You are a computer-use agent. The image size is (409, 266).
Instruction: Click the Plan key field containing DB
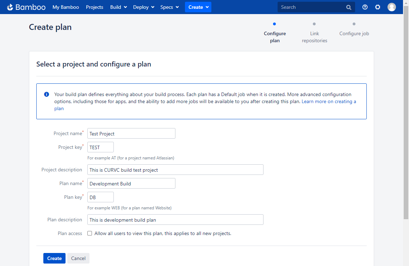(x=100, y=197)
